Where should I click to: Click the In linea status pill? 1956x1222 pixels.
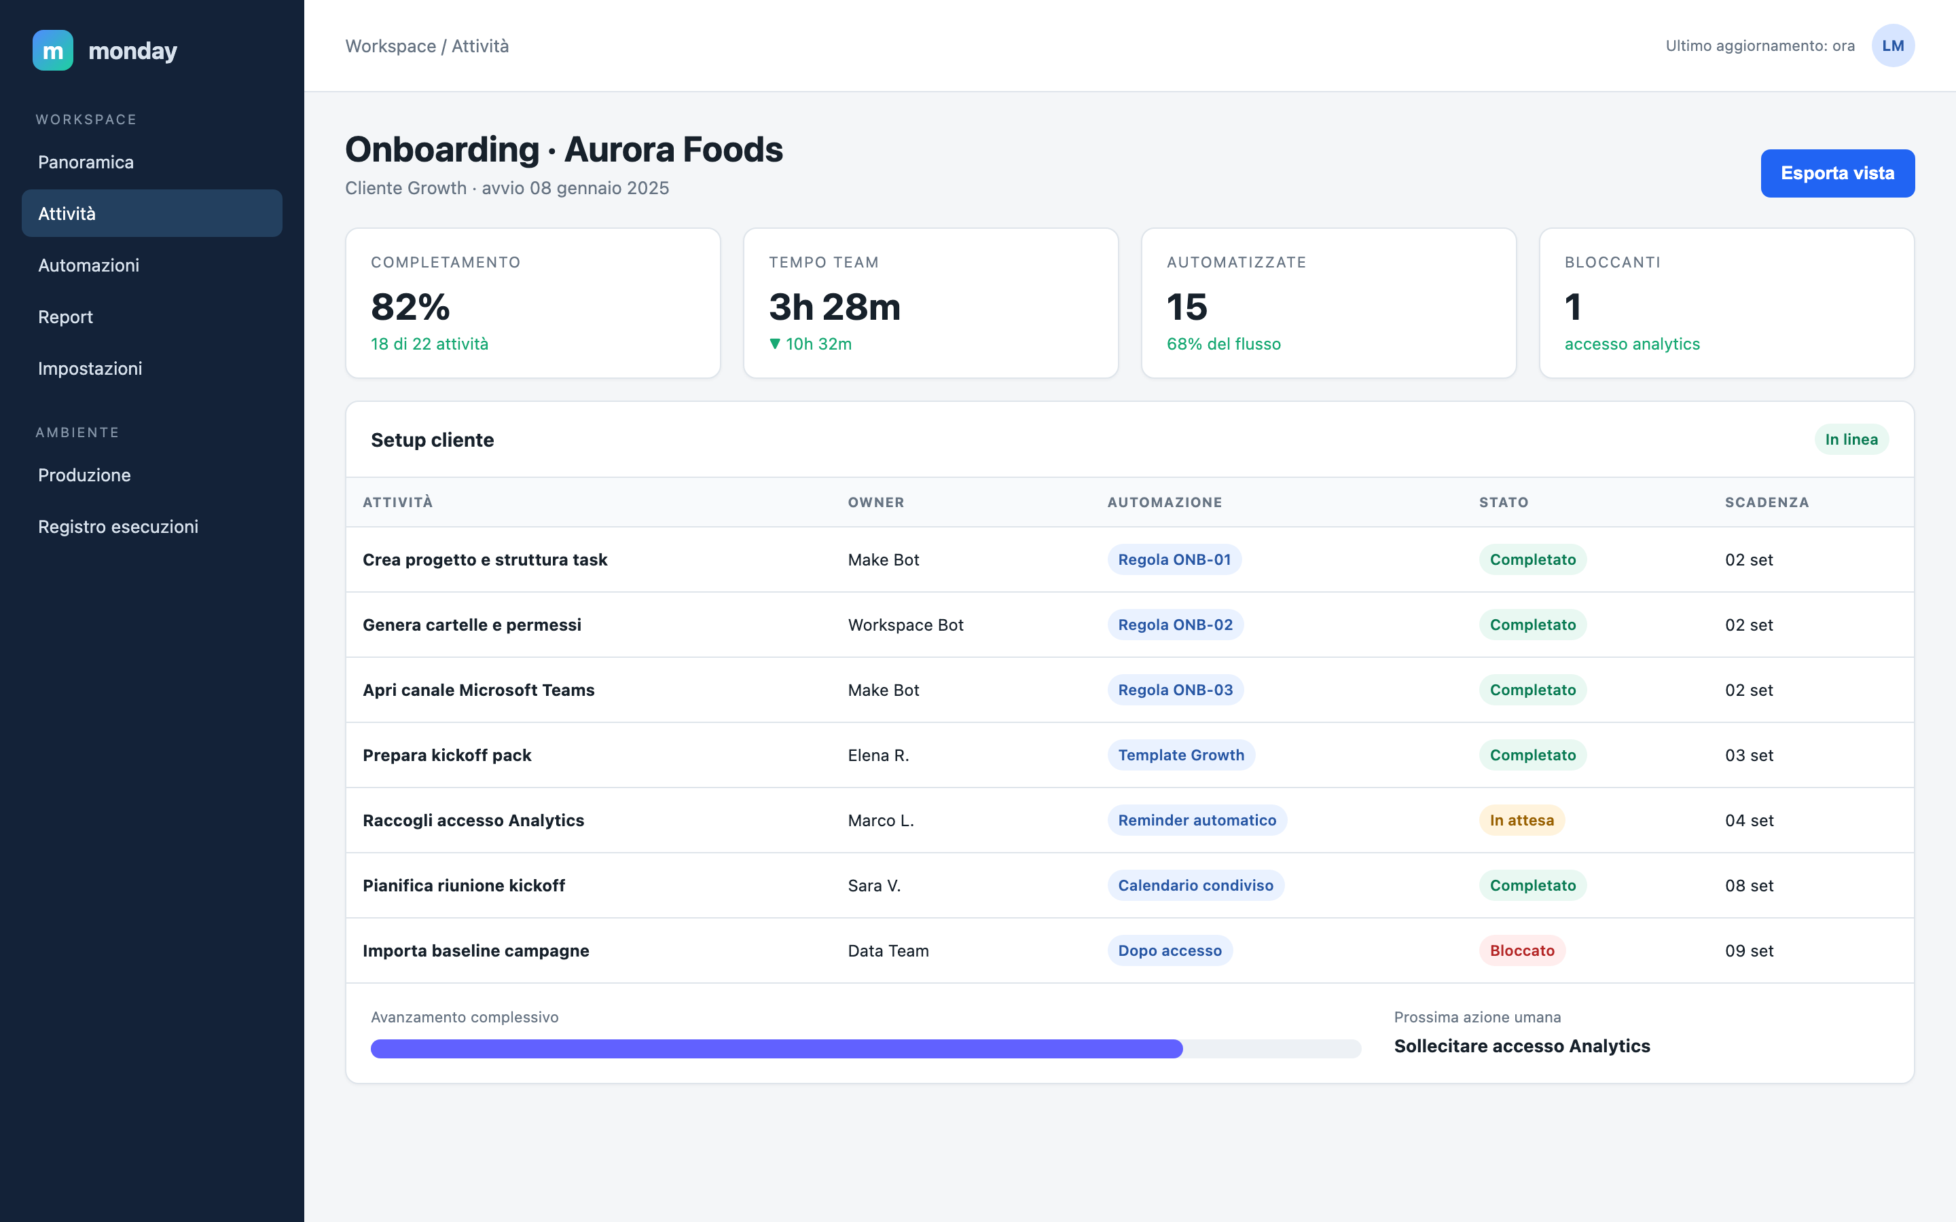(x=1851, y=440)
